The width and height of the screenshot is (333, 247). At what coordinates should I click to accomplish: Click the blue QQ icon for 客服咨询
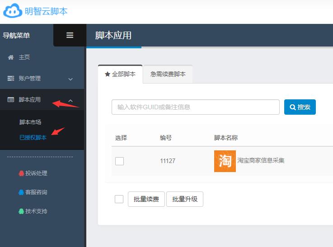[21, 192]
